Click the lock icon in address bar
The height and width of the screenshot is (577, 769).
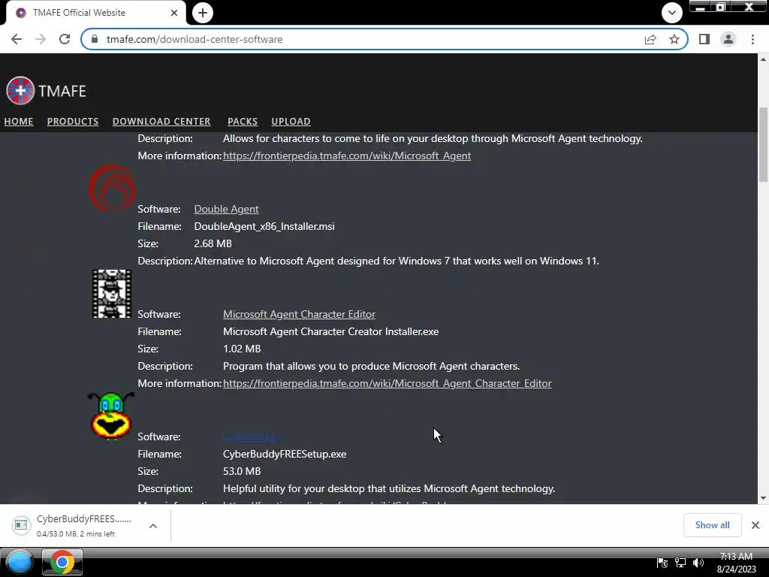pos(95,39)
